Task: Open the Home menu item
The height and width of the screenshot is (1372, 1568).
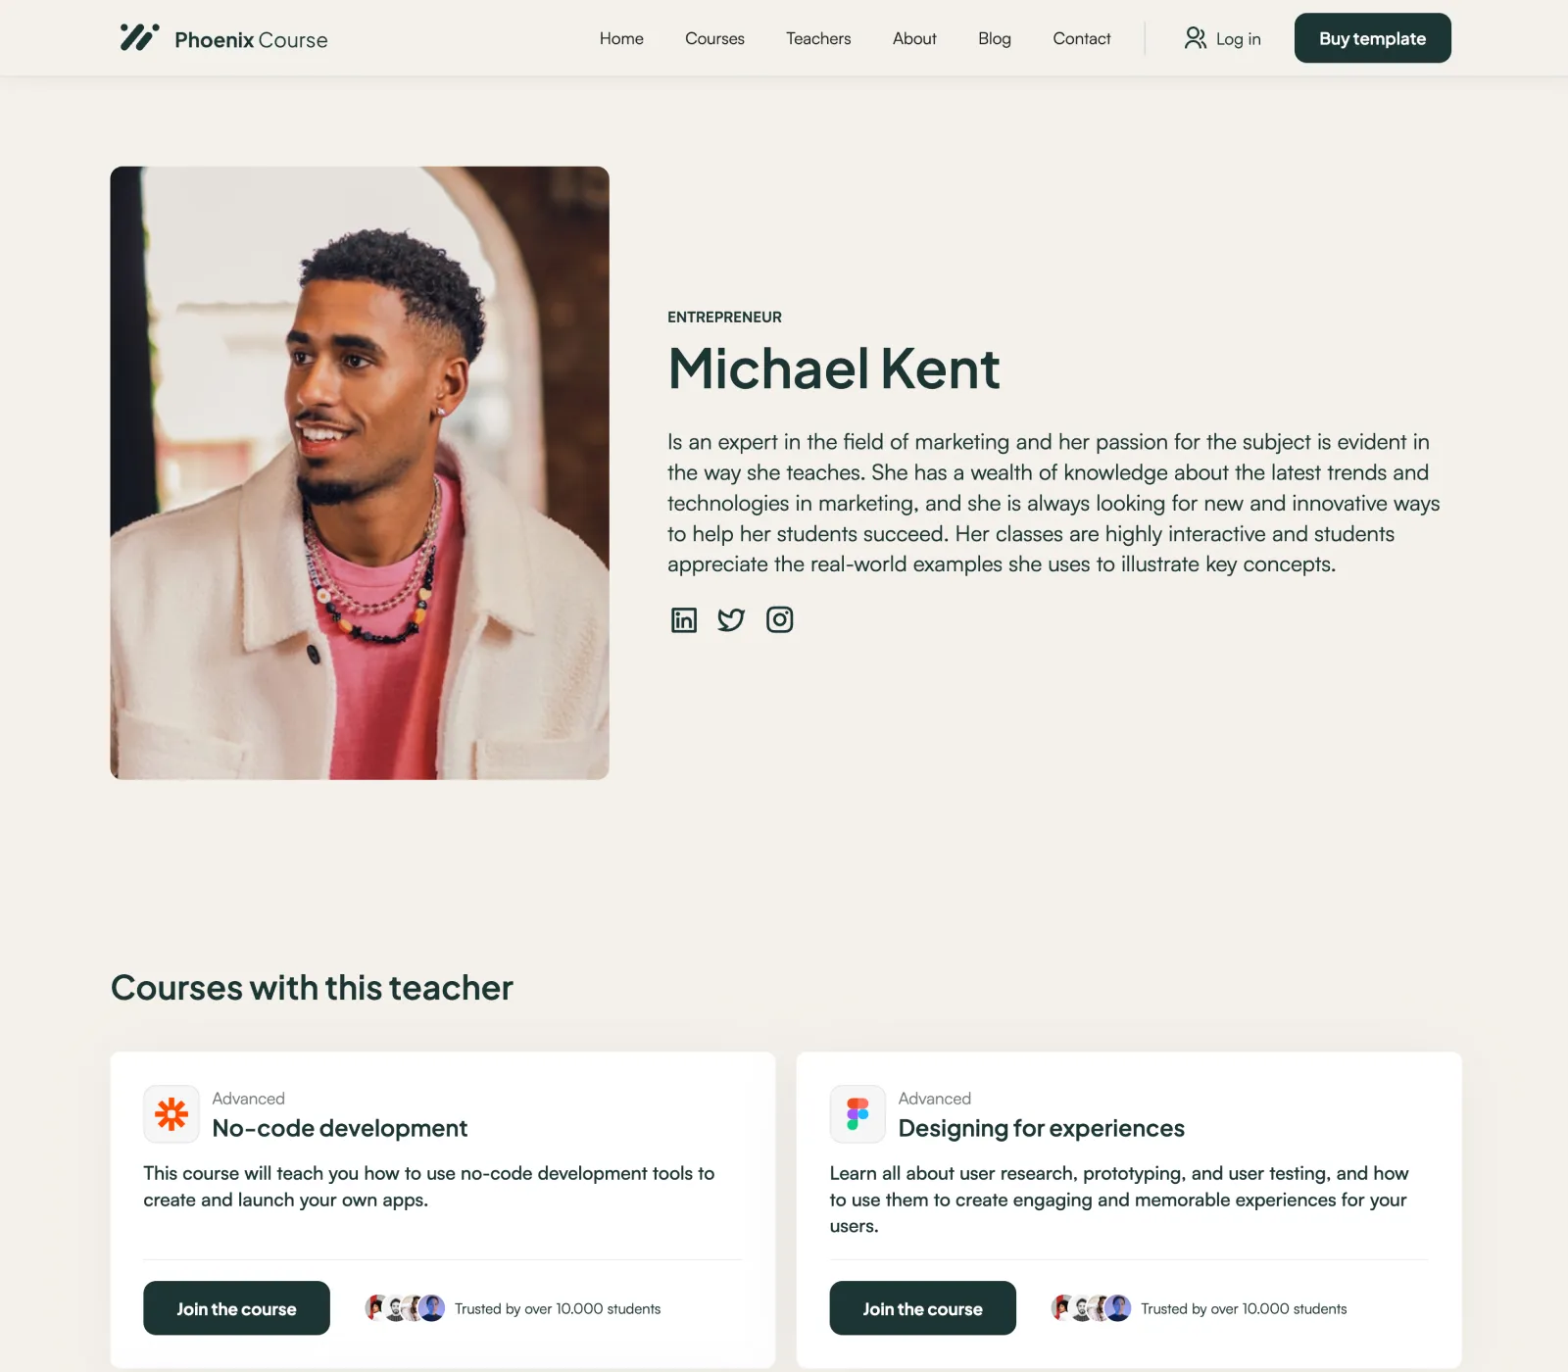Action: coord(621,38)
